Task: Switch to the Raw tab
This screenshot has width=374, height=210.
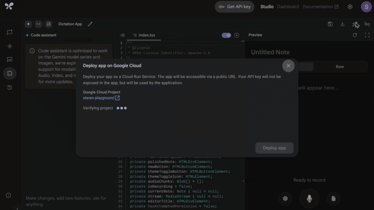Action: tap(340, 66)
